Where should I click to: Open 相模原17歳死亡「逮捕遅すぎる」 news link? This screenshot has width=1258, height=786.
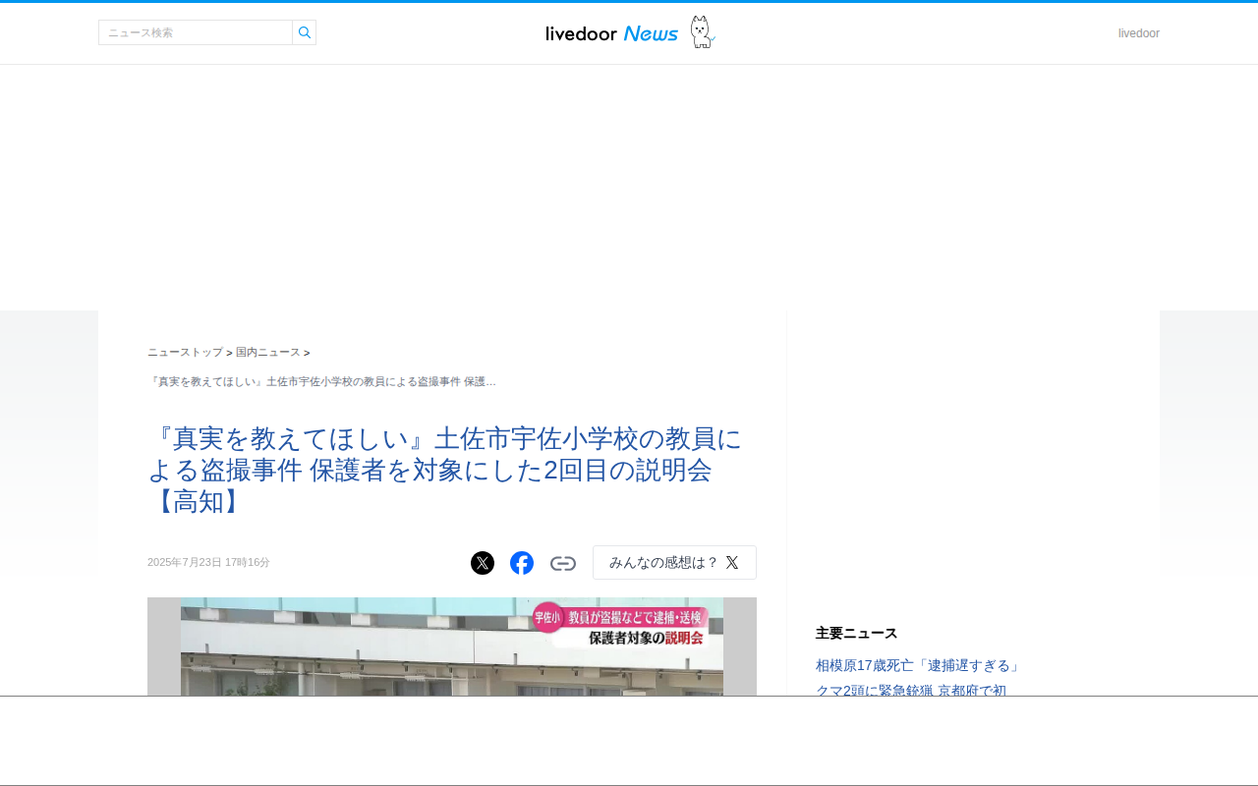[918, 665]
